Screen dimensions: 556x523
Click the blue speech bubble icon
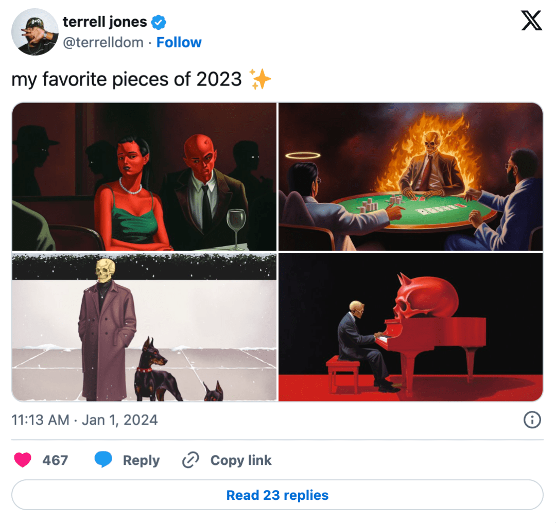[x=103, y=460]
